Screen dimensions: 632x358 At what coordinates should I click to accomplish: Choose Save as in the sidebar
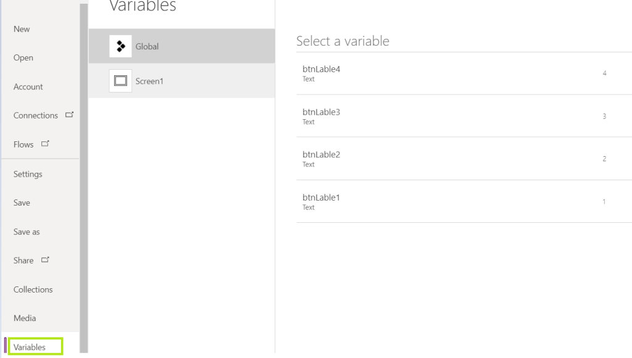[x=27, y=231]
